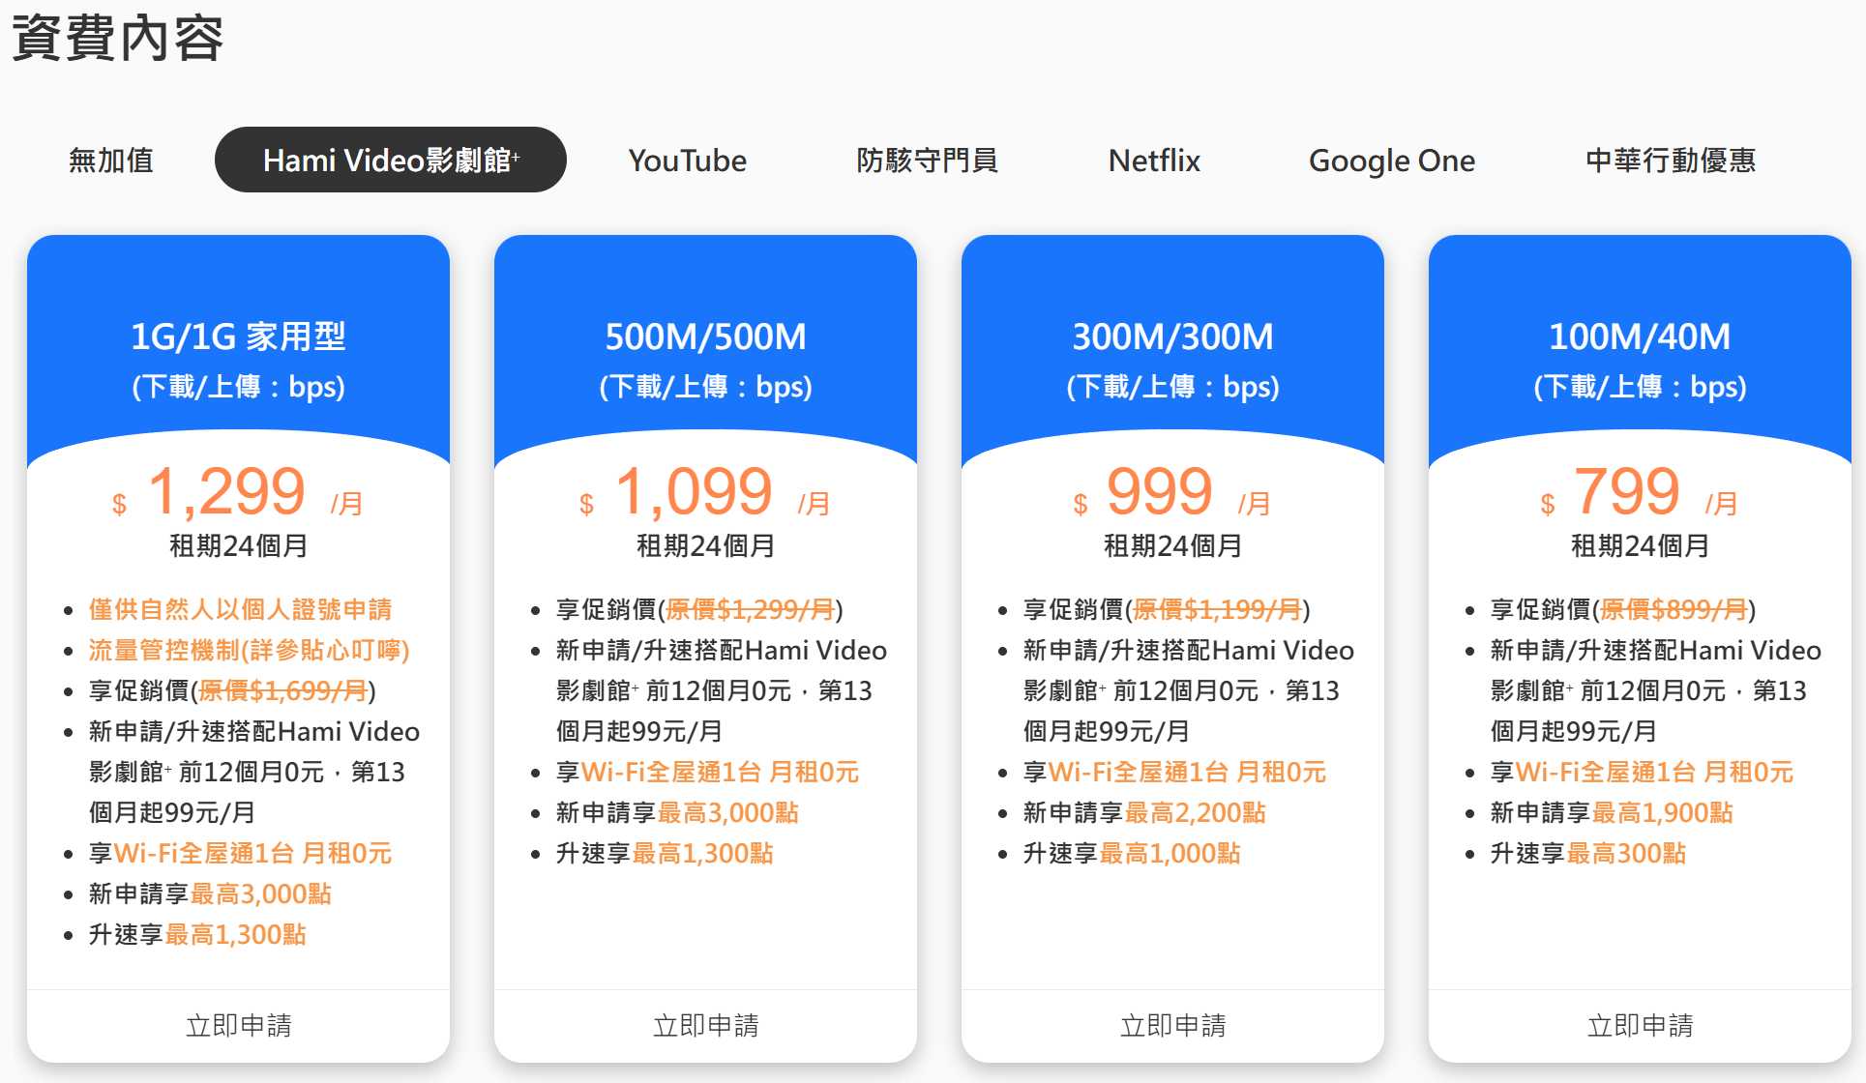Image resolution: width=1866 pixels, height=1083 pixels.
Task: Click 立即申請 for the 500M/500M plan
Action: pyautogui.click(x=705, y=1025)
